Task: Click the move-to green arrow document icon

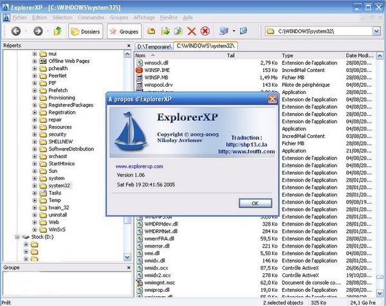Action: tap(178, 31)
